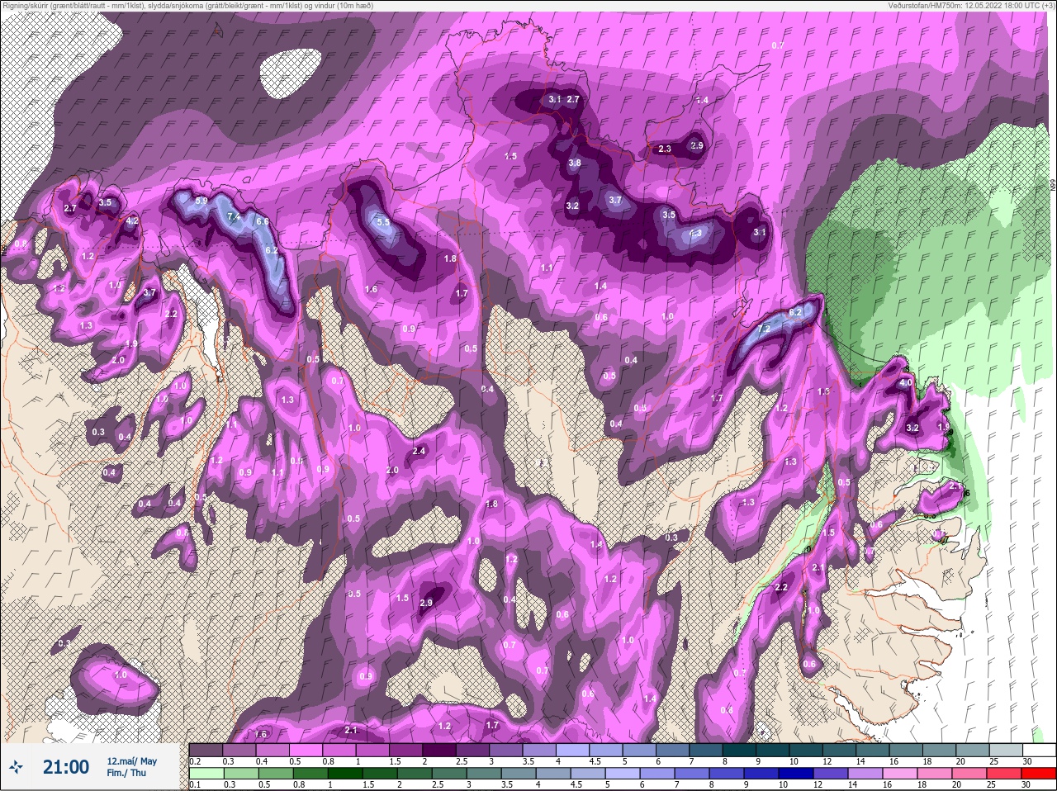Click the date label '12.maí/ May'
Screen dimensions: 1057x791
[x=132, y=760]
